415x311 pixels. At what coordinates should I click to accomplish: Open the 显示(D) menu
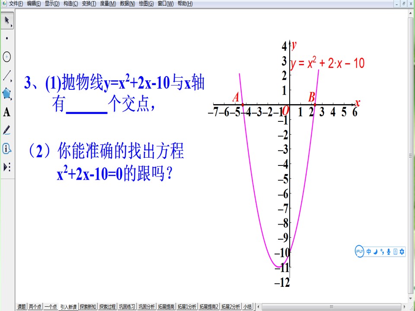52,4
